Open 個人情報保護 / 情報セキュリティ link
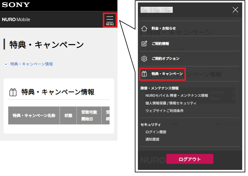Viewport: 248px width, 176px height. (x=171, y=103)
